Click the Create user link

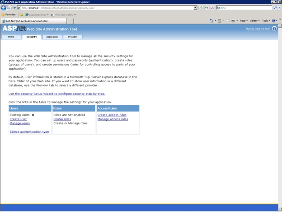click(18, 119)
